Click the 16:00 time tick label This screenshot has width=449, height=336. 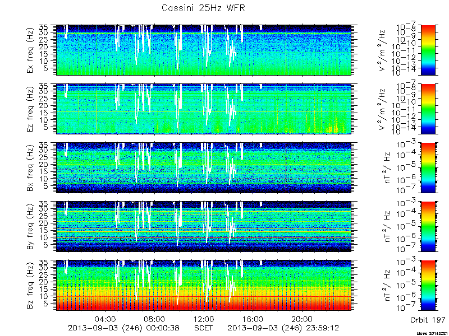point(253,319)
